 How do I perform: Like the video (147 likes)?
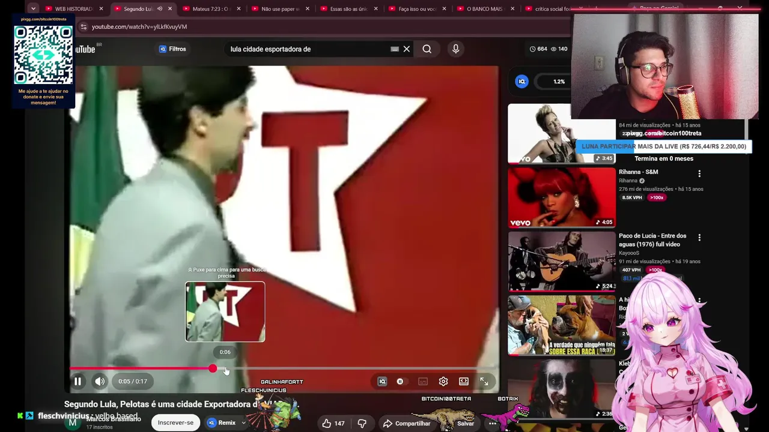click(x=333, y=424)
